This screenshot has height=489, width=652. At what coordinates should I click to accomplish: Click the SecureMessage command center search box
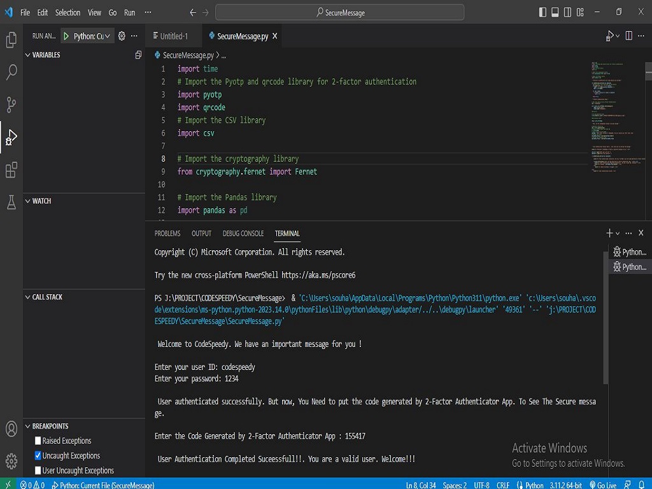(x=340, y=13)
